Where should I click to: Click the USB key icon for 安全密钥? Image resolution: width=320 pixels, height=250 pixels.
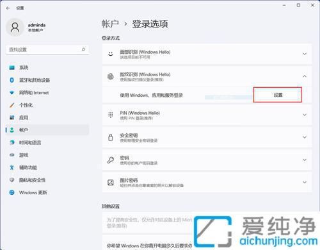(x=111, y=137)
